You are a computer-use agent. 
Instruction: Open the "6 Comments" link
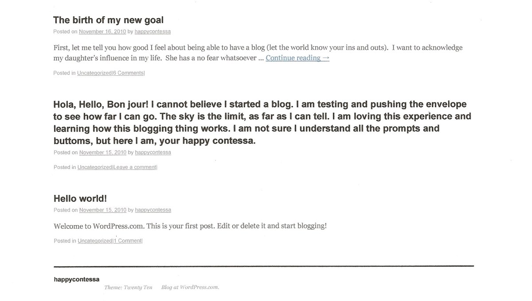(x=128, y=73)
